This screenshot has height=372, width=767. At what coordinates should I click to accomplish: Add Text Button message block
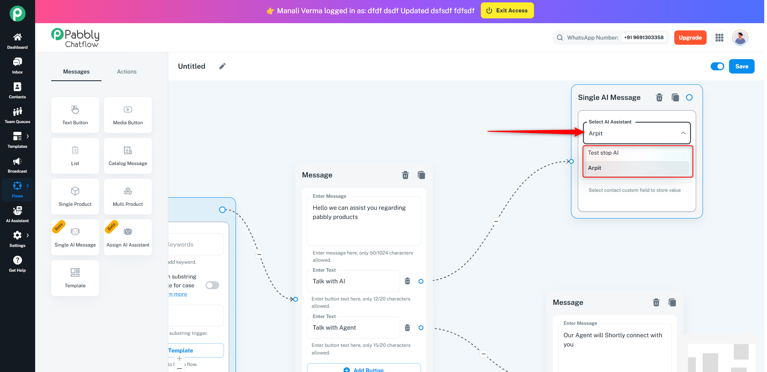(x=75, y=115)
